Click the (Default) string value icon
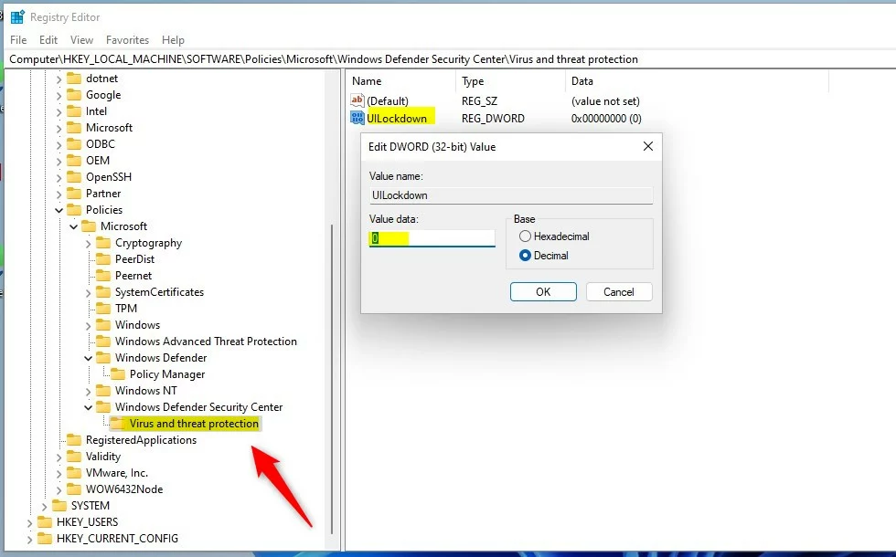This screenshot has width=896, height=557. pyautogui.click(x=357, y=101)
